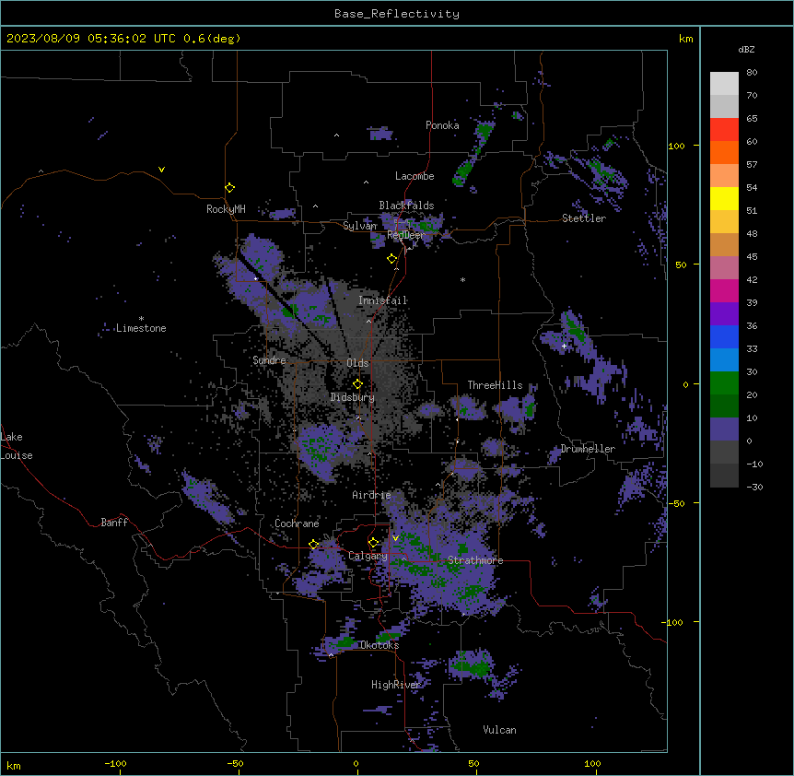Click the RockyMH label
Image resolution: width=794 pixels, height=776 pixels.
(226, 209)
